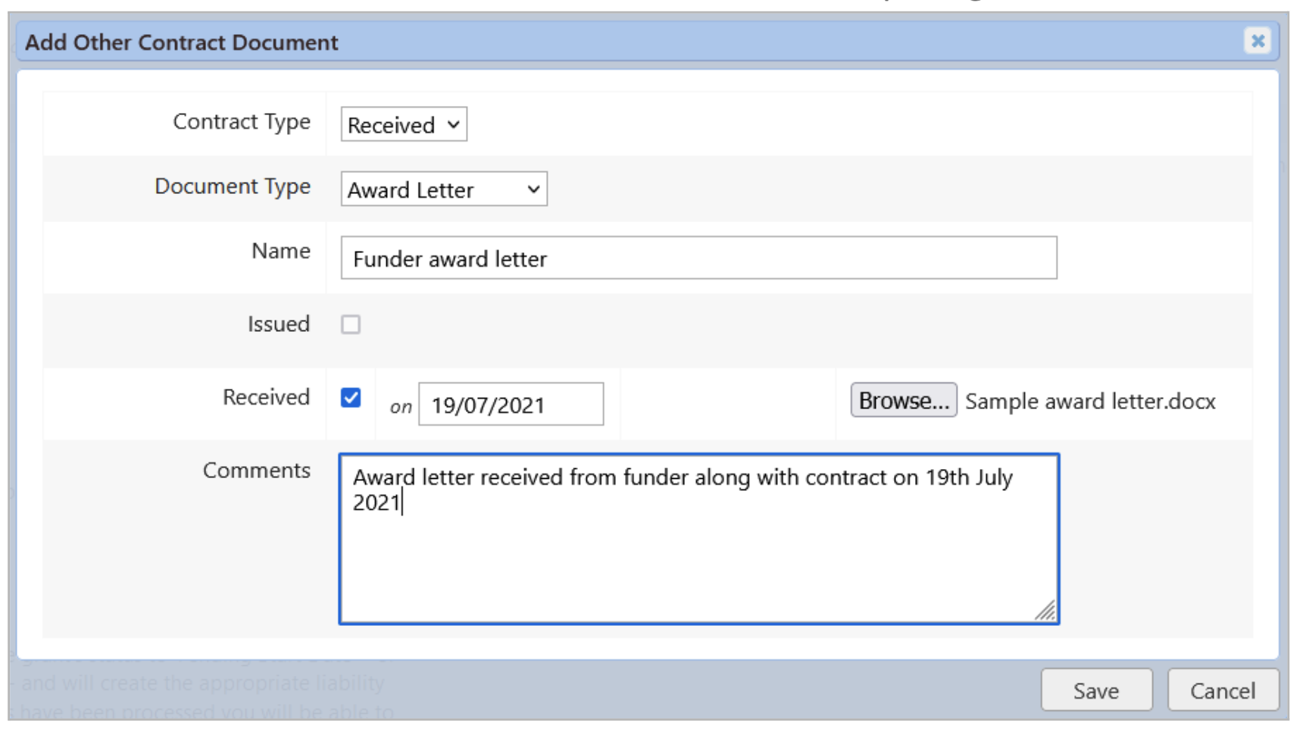Click into the Name text field
Image resolution: width=1306 pixels, height=738 pixels.
[x=698, y=258]
